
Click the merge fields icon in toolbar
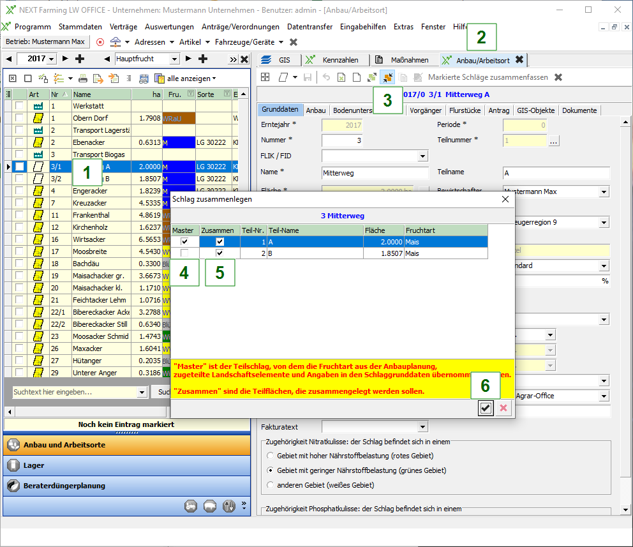pos(387,77)
